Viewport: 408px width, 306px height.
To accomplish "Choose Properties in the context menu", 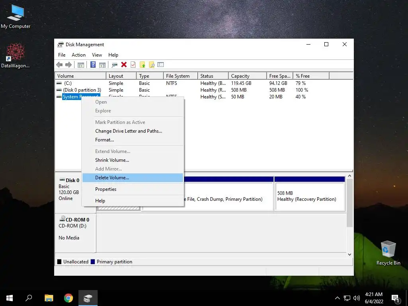I will click(x=133, y=189).
